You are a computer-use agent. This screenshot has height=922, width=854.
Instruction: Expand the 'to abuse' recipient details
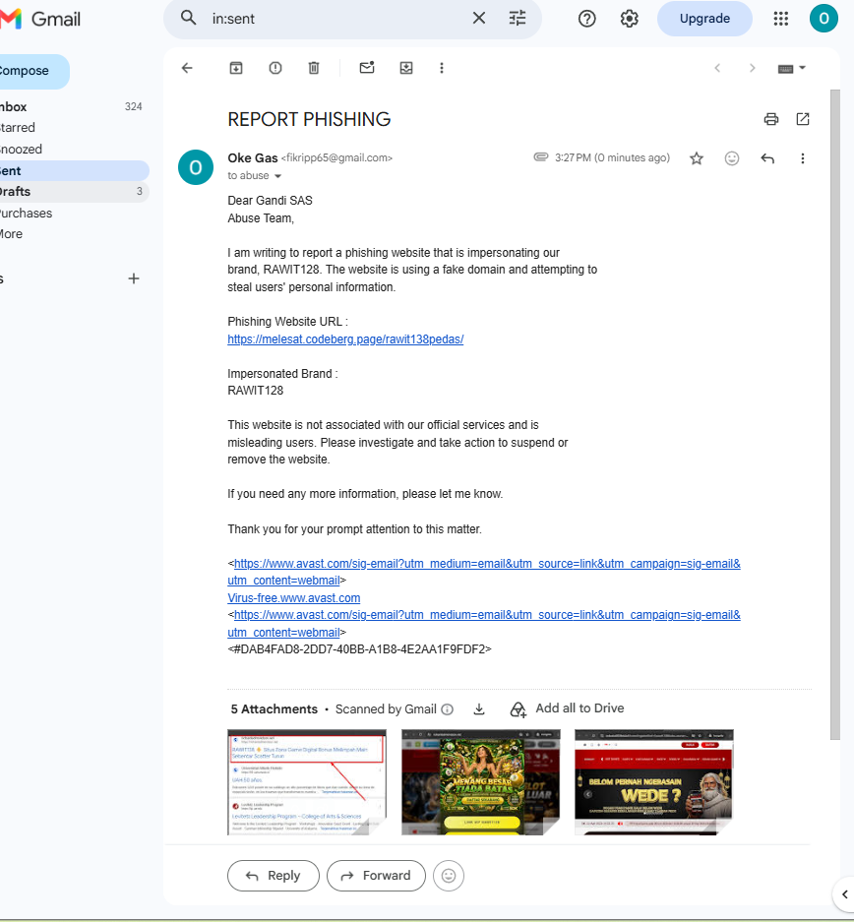[x=278, y=176]
